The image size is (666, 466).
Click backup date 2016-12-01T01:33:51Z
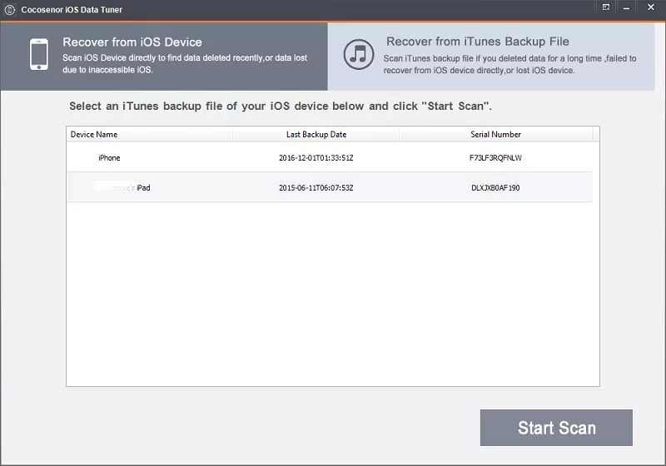316,158
